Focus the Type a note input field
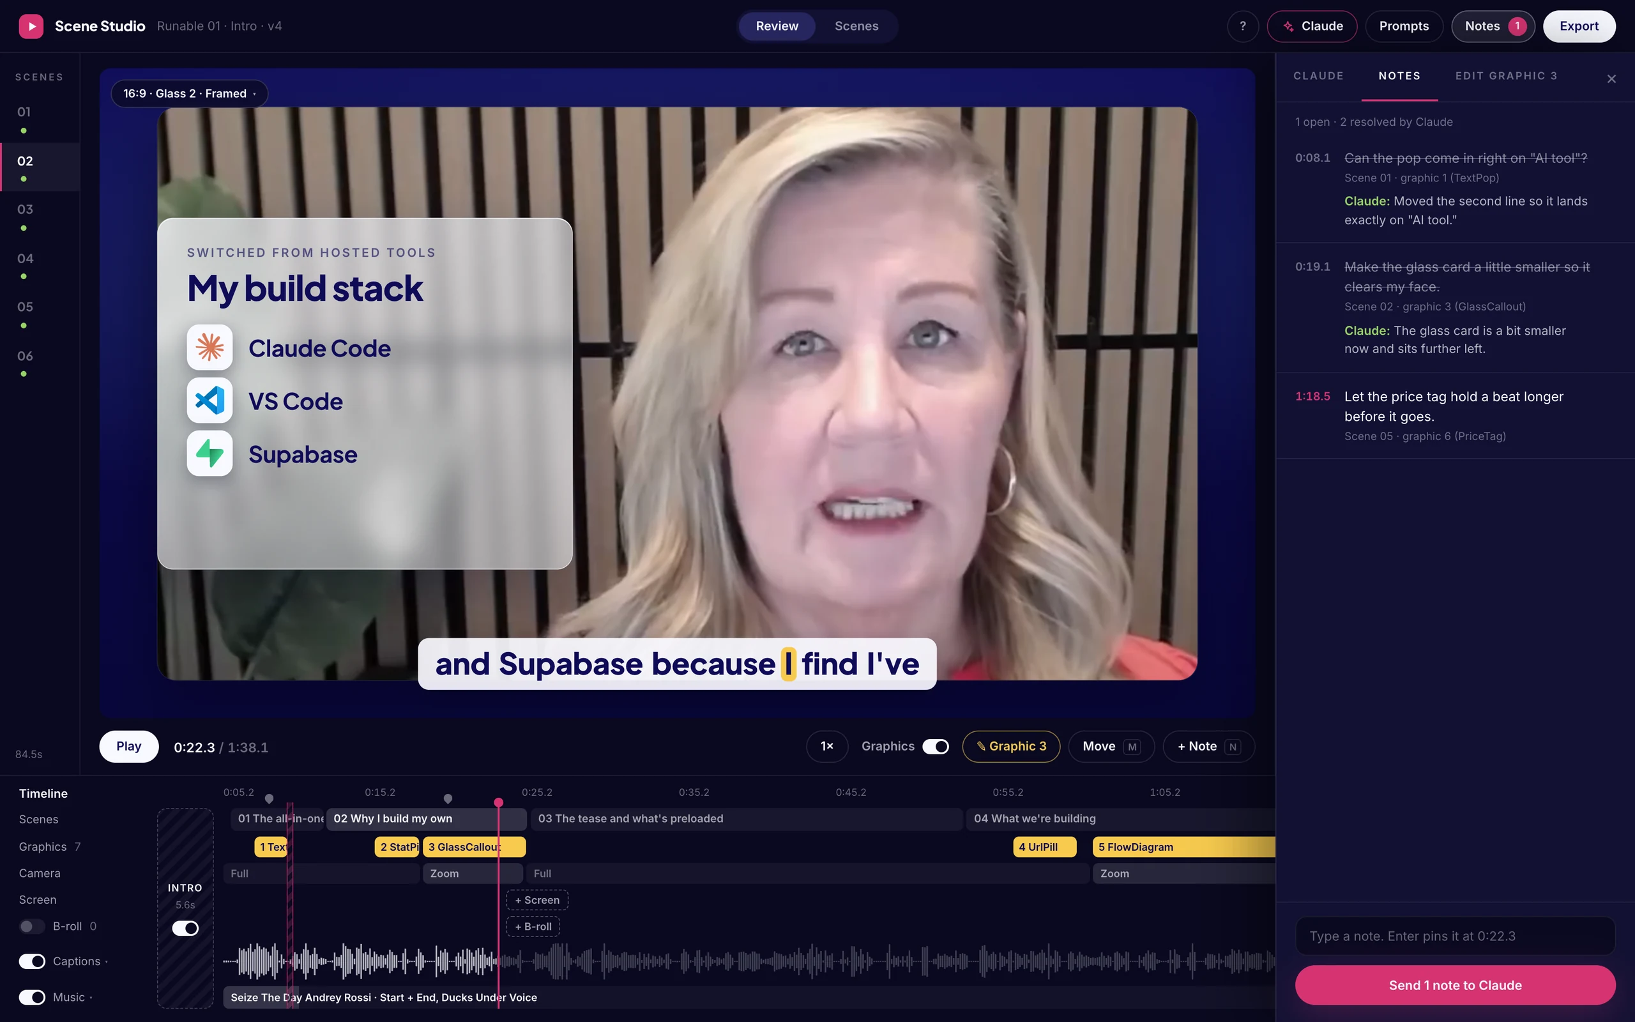This screenshot has width=1635, height=1022. coord(1456,936)
